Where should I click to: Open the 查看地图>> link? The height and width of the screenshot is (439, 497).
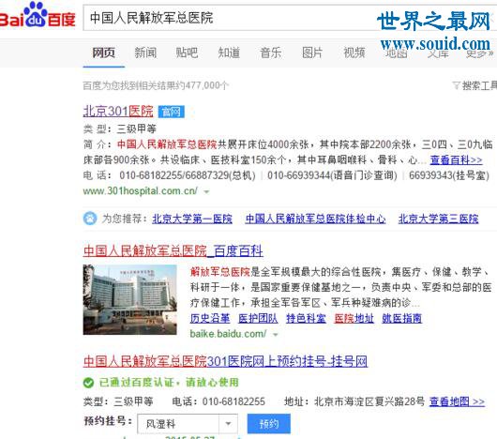pyautogui.click(x=457, y=401)
